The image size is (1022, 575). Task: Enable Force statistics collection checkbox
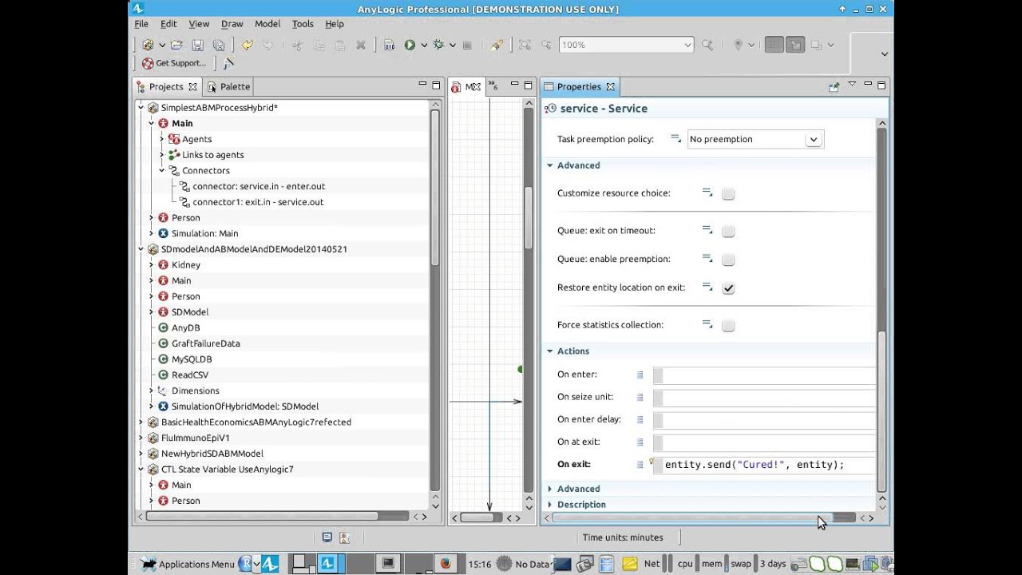point(728,325)
